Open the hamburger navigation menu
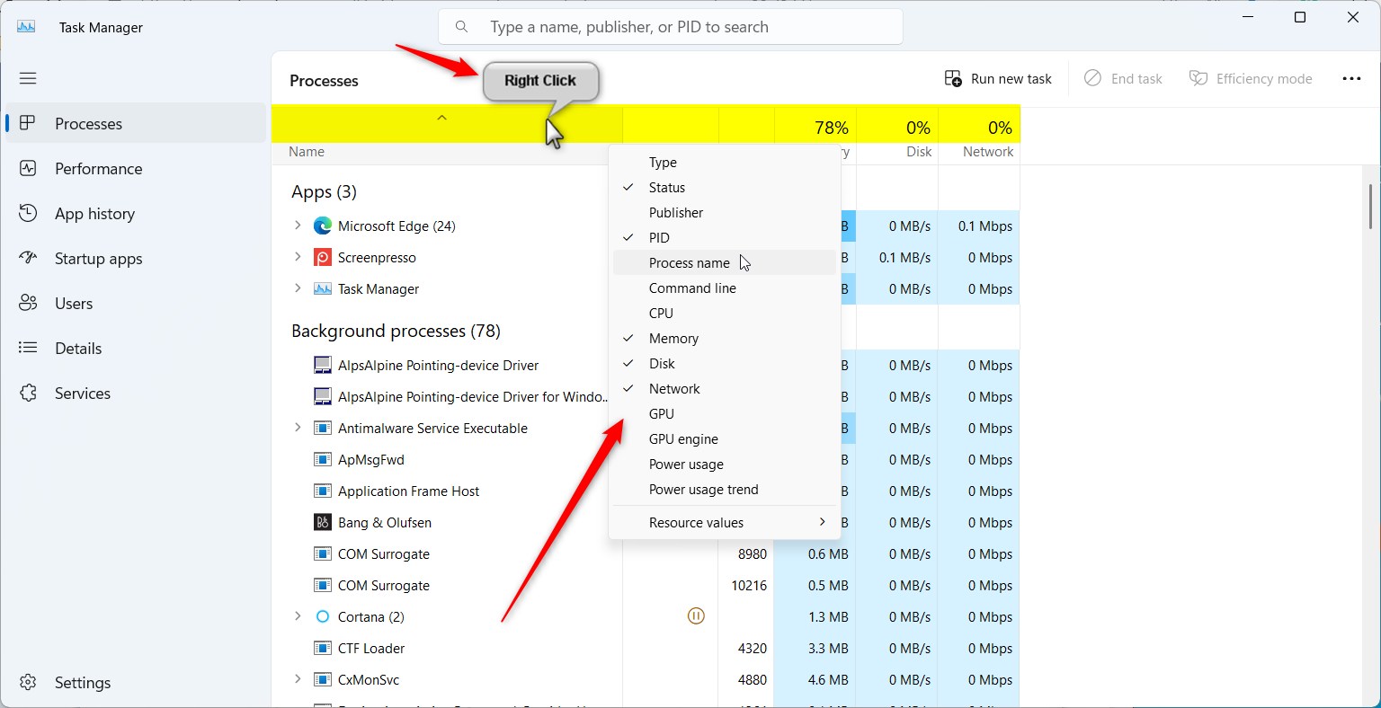The width and height of the screenshot is (1381, 708). click(x=28, y=78)
